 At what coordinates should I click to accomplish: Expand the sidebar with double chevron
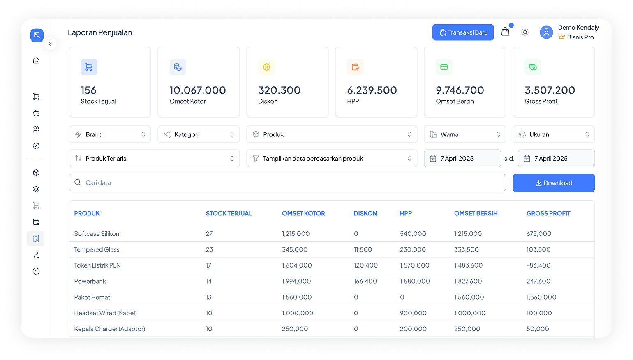pyautogui.click(x=51, y=44)
